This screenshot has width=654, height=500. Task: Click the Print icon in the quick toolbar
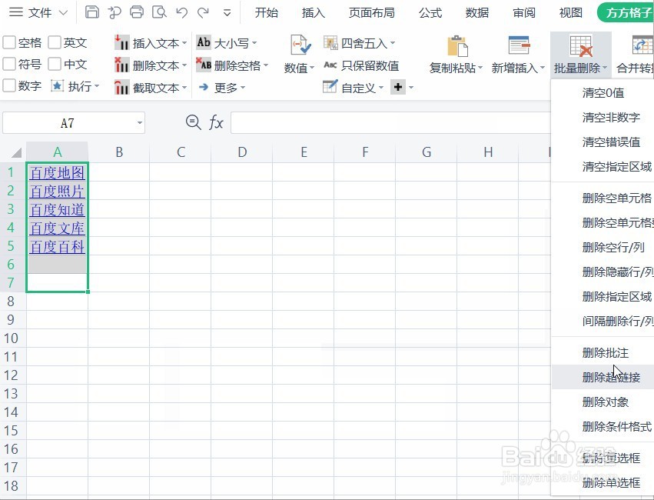[137, 12]
